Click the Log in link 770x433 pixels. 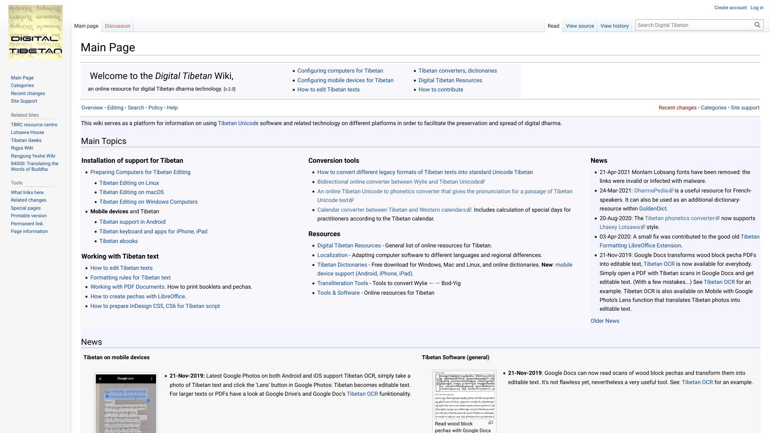[x=757, y=8]
